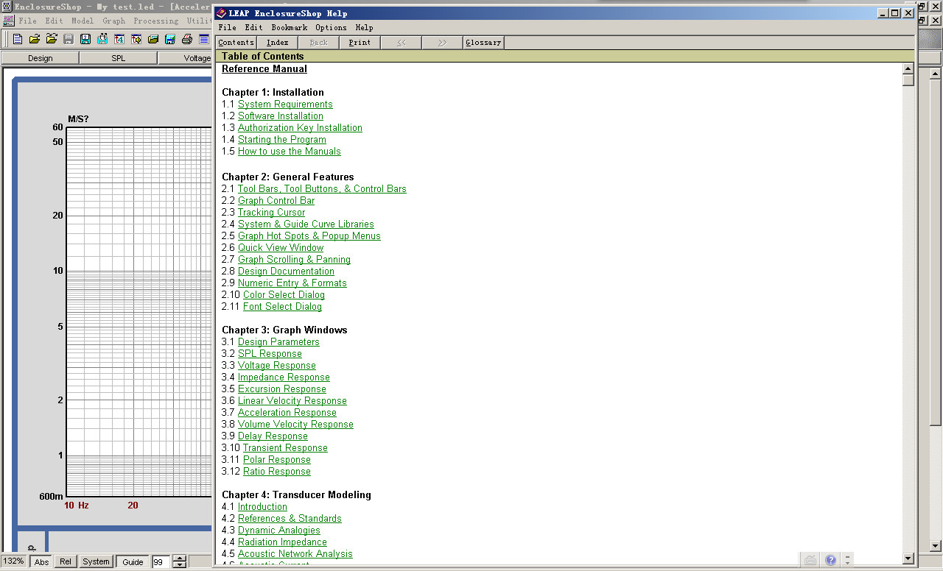This screenshot has width=943, height=571.
Task: Click the Glossary button in Help toolbar
Action: click(483, 42)
